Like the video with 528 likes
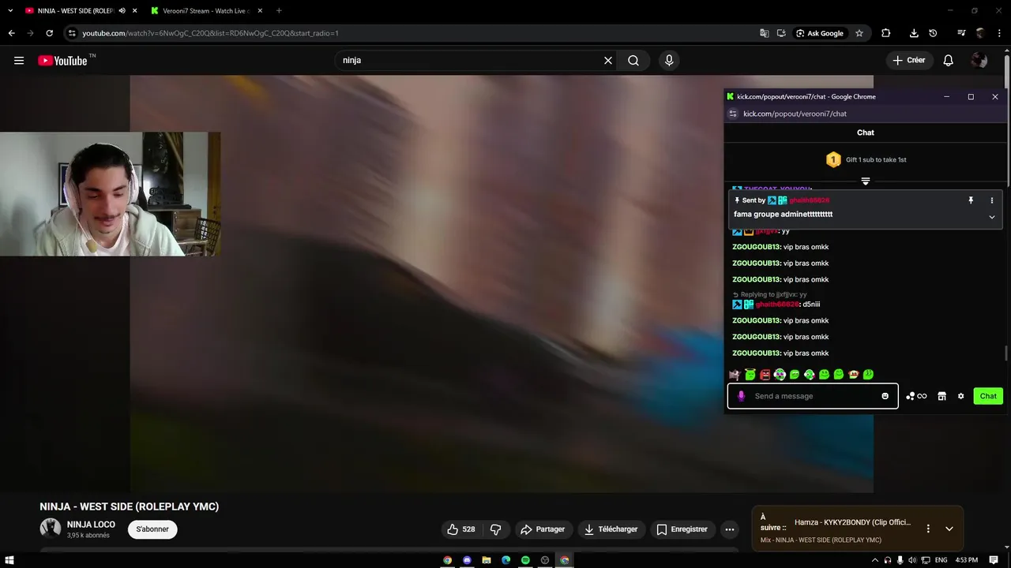 (x=461, y=529)
